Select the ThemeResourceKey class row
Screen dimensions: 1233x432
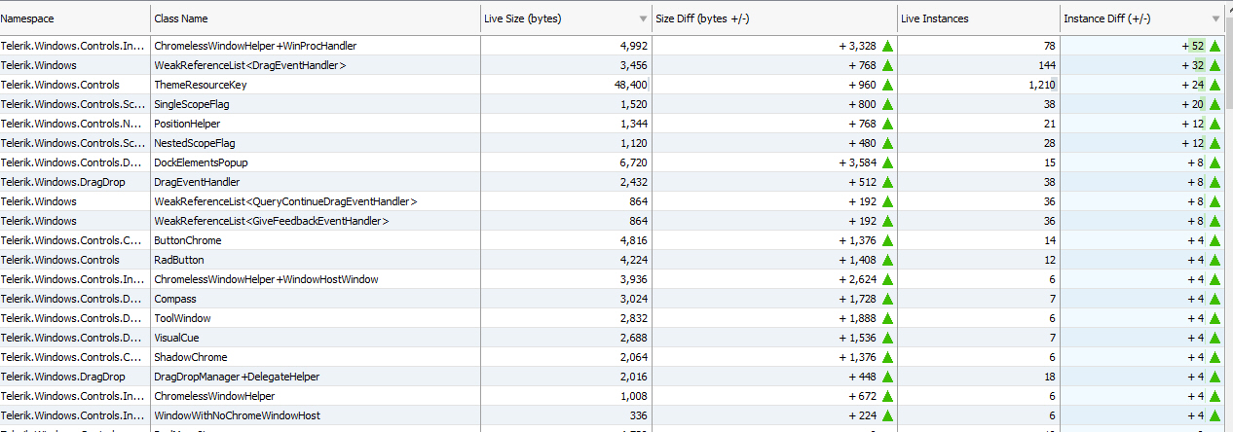coord(613,85)
